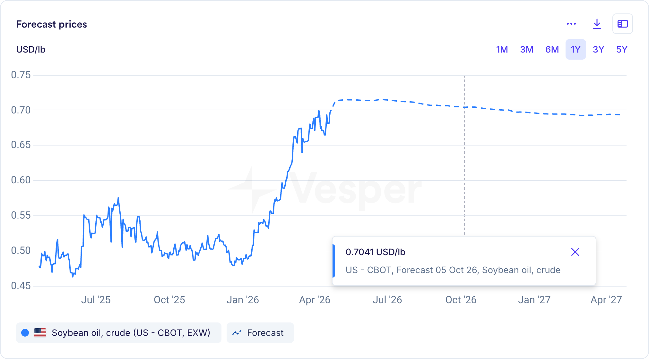Switch to the 6M time range
This screenshot has height=359, width=649.
[552, 49]
